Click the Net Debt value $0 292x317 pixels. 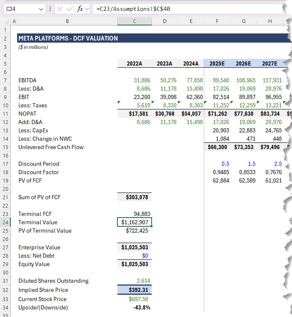[x=145, y=256]
